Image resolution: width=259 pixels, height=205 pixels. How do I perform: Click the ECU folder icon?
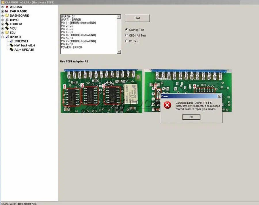pyautogui.click(x=7, y=32)
